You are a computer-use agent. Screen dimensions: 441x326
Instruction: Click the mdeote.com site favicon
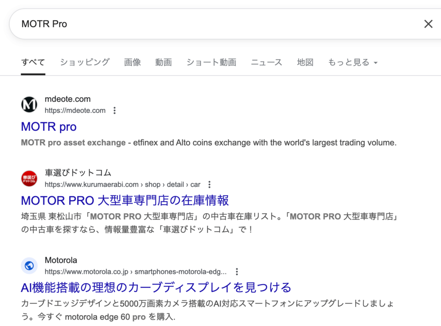coord(29,104)
